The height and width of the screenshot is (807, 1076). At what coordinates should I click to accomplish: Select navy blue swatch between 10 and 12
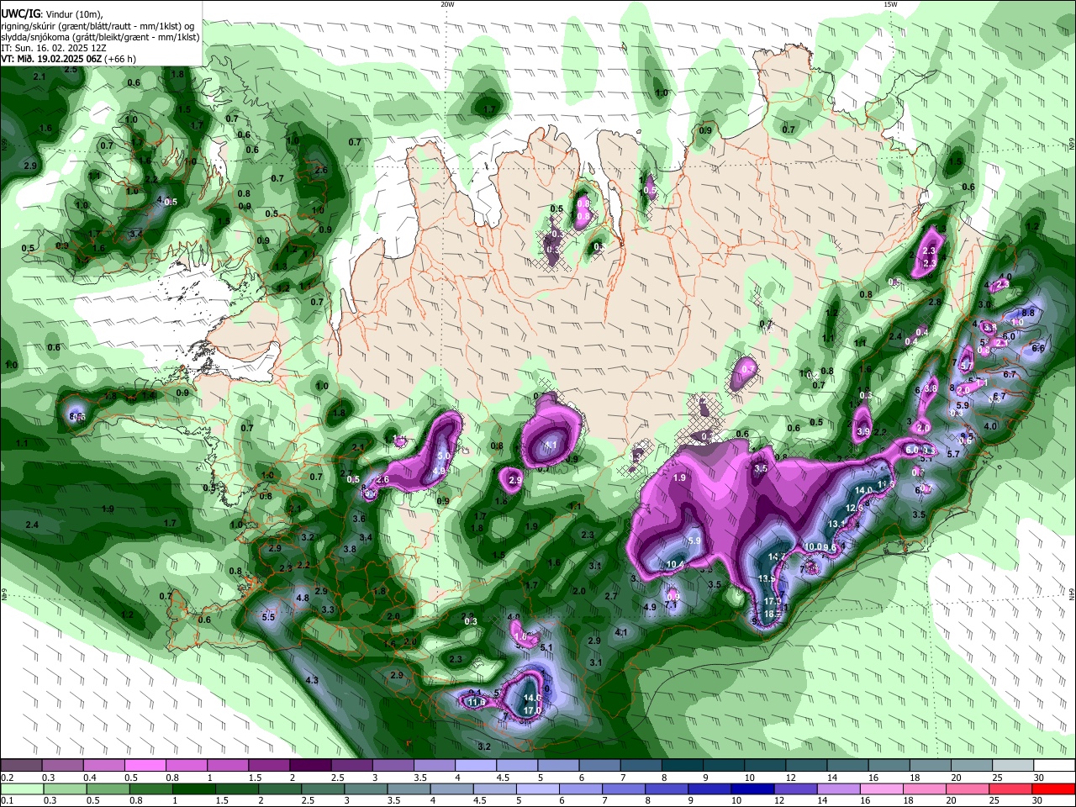tap(751, 789)
